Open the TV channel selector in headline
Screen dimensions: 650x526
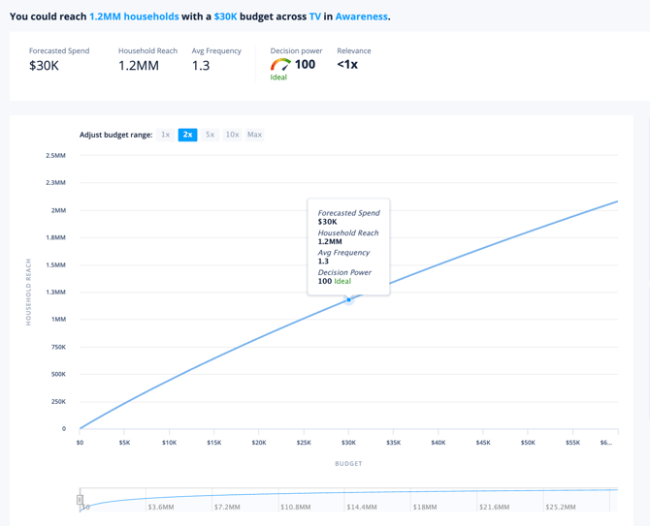tap(315, 16)
